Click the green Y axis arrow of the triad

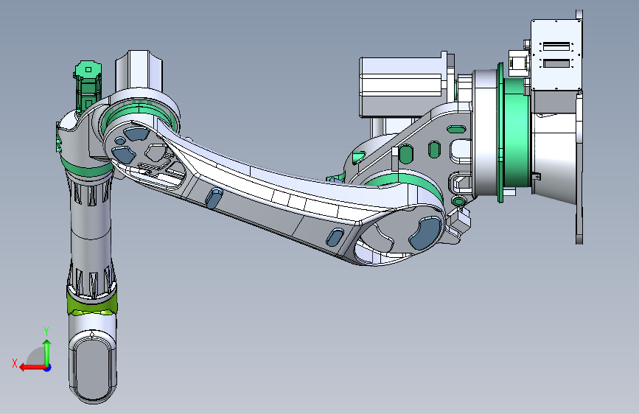pos(47,352)
